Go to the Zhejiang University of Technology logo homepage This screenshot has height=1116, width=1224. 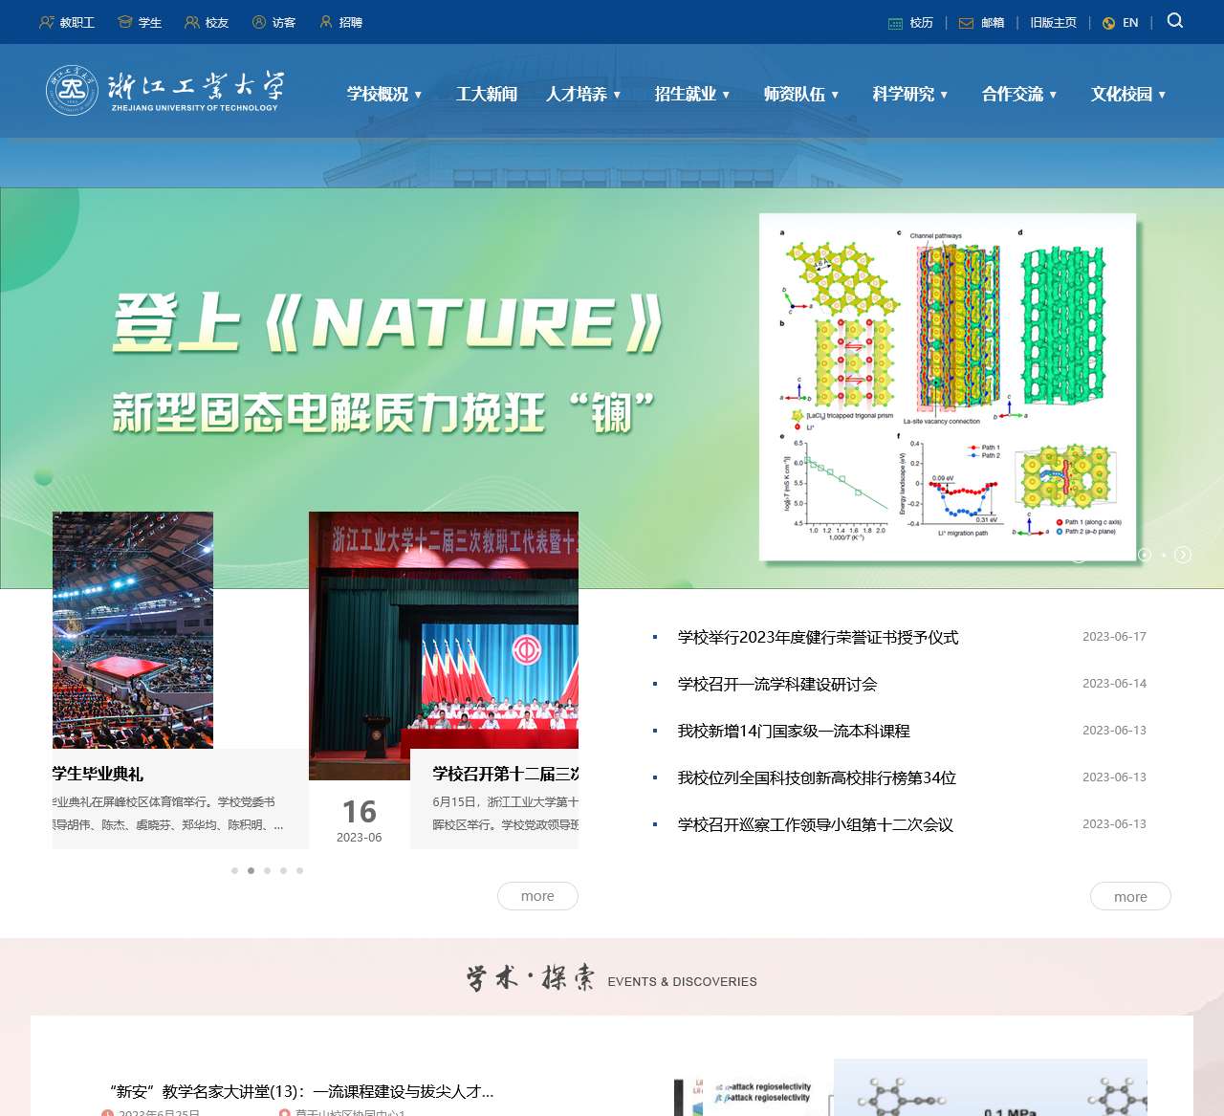165,91
